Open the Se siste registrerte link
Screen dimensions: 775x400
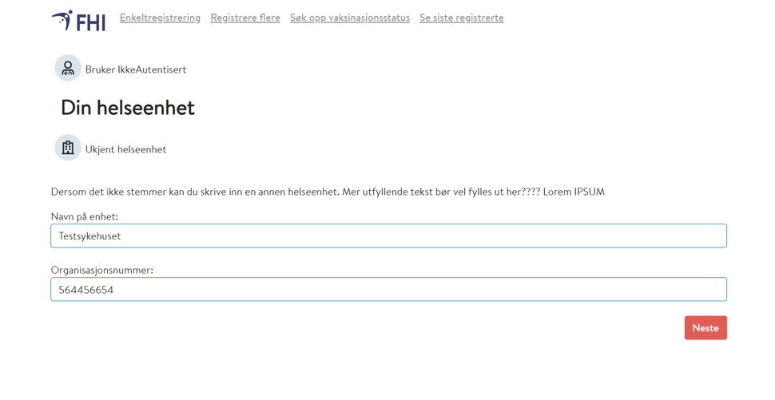click(x=462, y=18)
